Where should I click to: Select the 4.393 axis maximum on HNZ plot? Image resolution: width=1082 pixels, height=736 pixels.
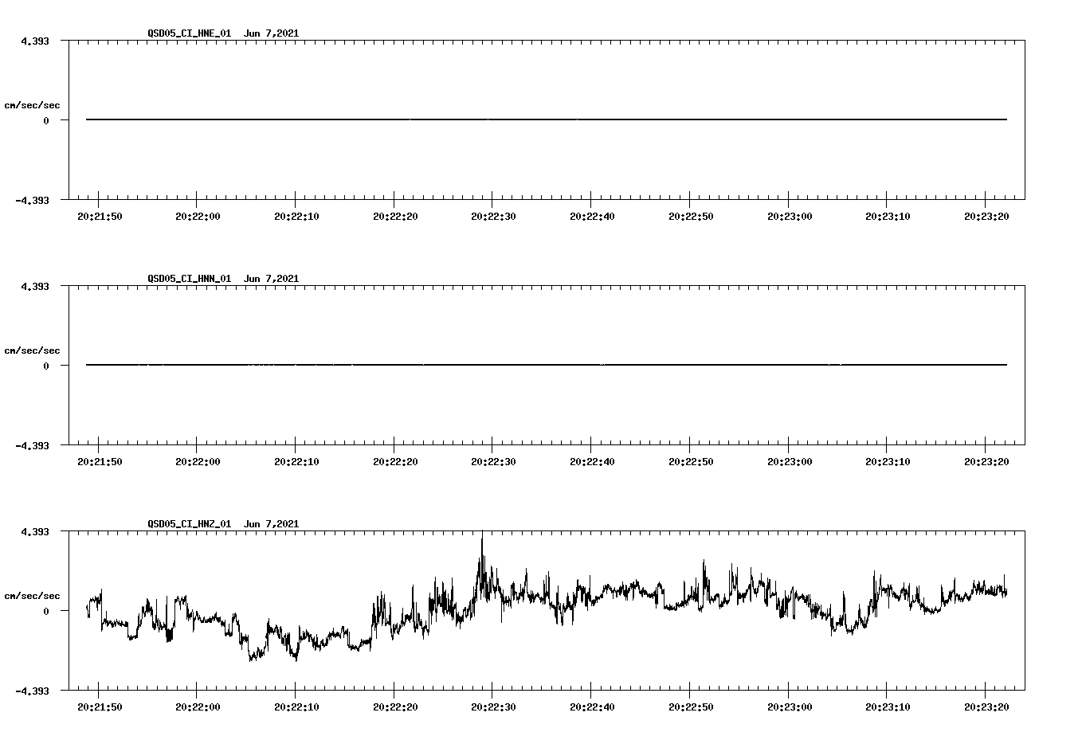34,531
